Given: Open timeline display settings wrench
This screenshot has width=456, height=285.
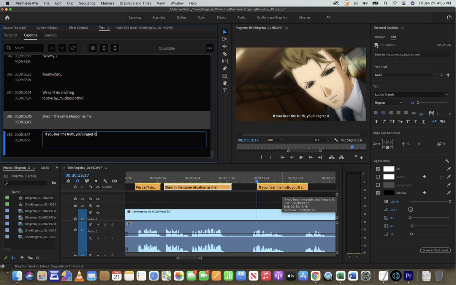Looking at the screenshot, I should [x=105, y=181].
